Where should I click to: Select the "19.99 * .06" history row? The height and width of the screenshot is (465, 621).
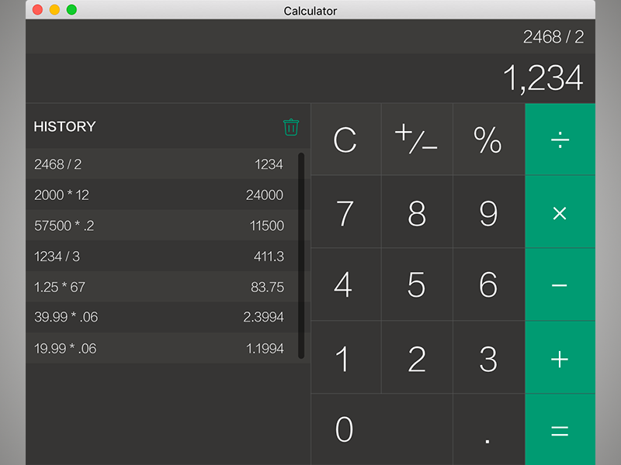click(158, 348)
